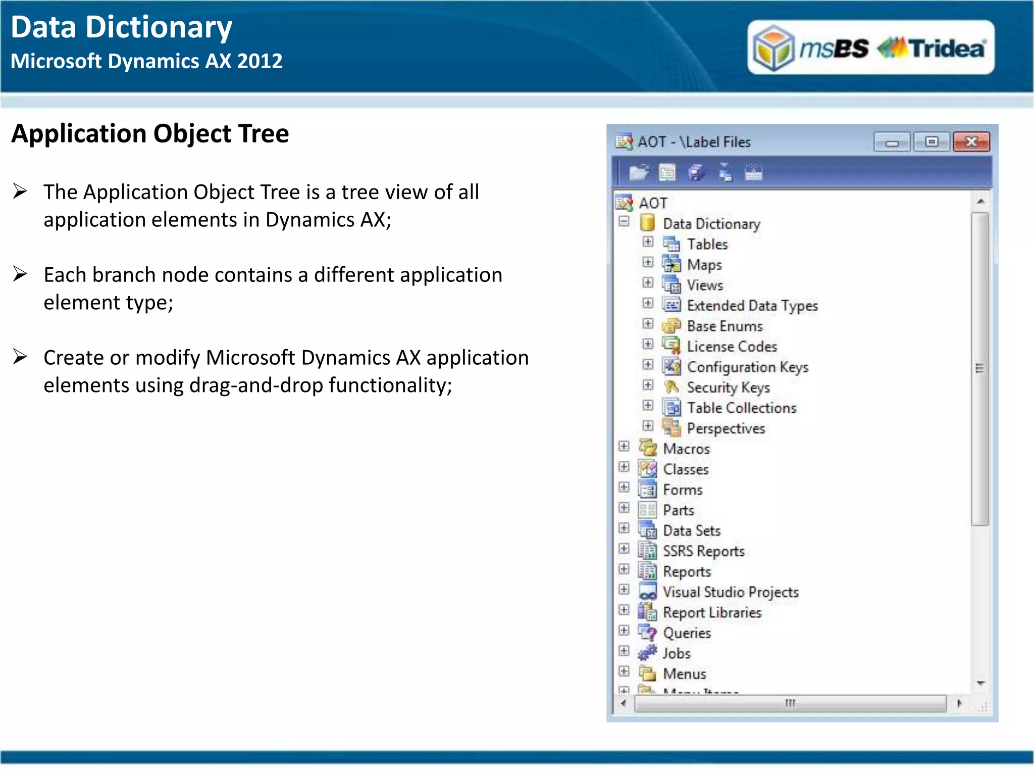Click the Data Dictionary cylinder icon
This screenshot has height=776, width=1034.
(x=647, y=223)
